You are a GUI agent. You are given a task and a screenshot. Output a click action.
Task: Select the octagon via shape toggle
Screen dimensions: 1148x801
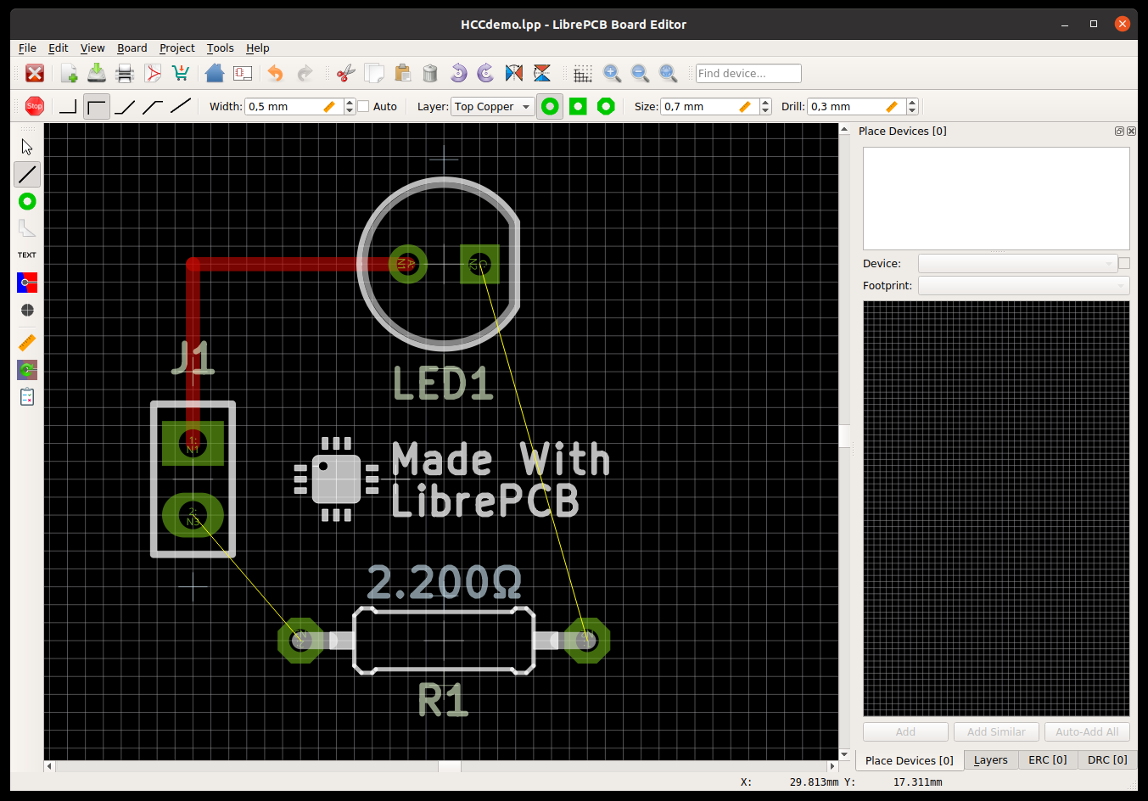click(606, 106)
